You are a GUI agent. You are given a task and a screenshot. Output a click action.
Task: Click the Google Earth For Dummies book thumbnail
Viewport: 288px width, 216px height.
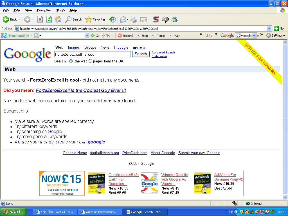coord(96,183)
